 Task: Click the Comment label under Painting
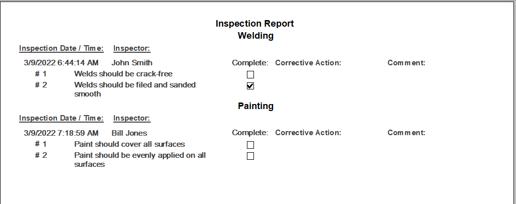pyautogui.click(x=407, y=133)
